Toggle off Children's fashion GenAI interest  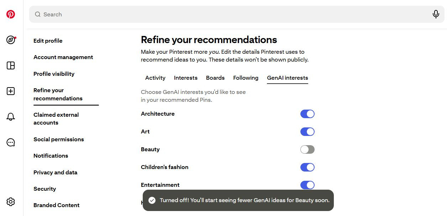click(307, 167)
